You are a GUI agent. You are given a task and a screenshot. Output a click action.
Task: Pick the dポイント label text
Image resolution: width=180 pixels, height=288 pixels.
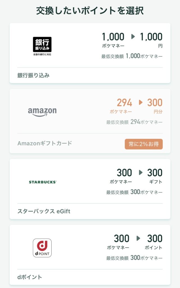coord(30,277)
